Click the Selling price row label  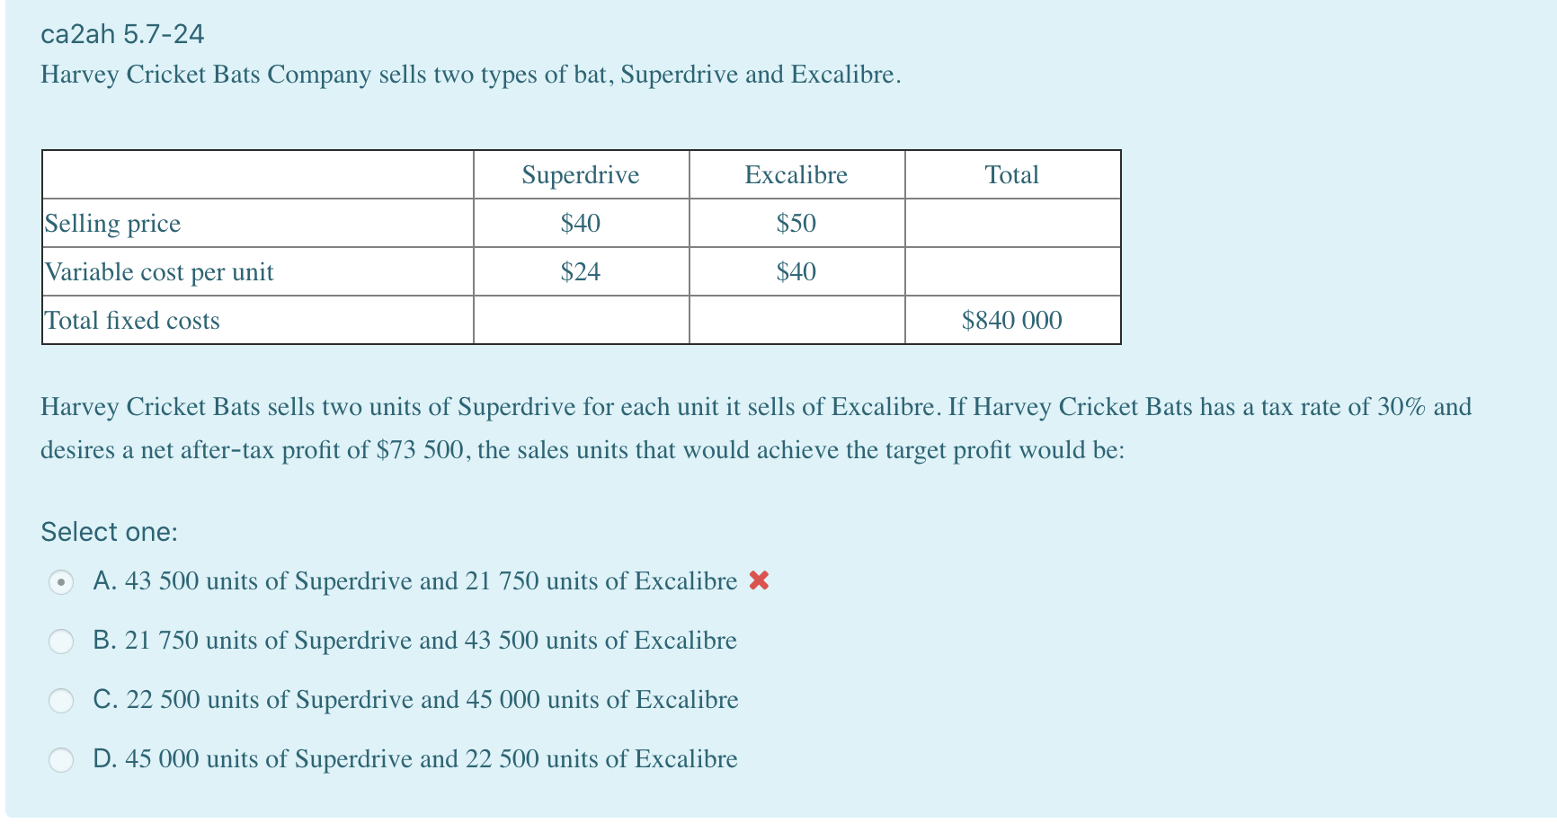tap(112, 224)
